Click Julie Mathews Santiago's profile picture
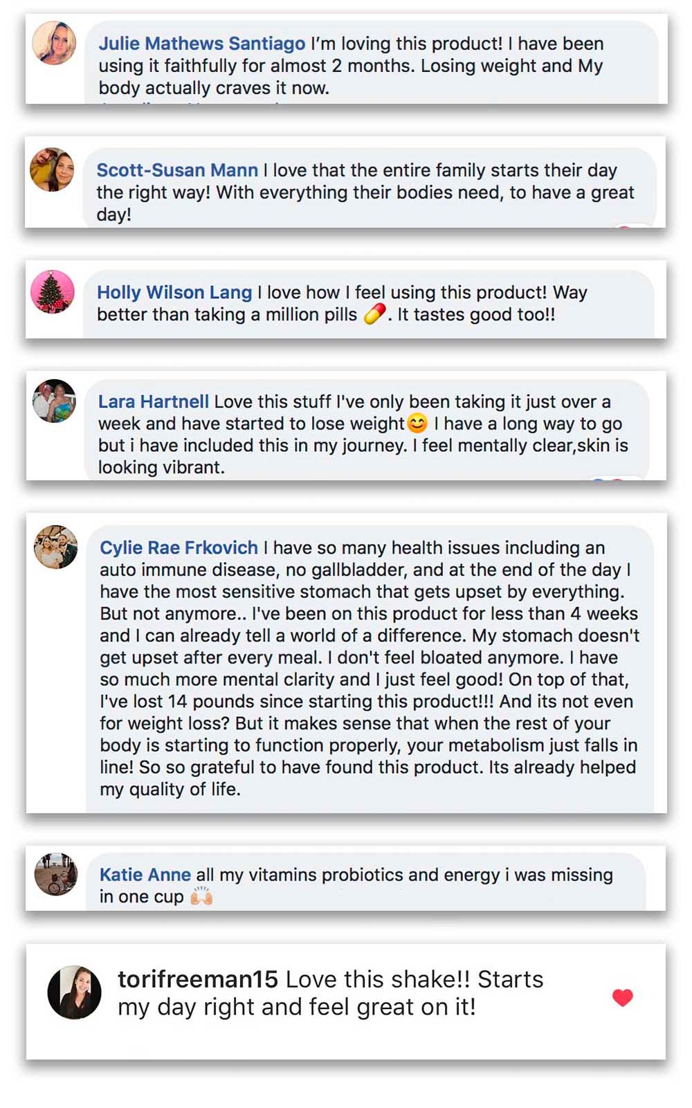Viewport: 692px width, 1108px height. coord(54,43)
